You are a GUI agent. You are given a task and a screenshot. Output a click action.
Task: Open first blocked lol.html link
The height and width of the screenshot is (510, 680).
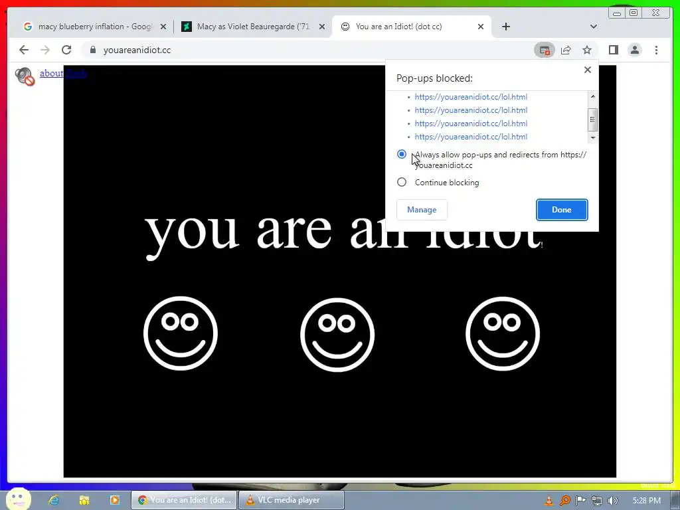(471, 97)
